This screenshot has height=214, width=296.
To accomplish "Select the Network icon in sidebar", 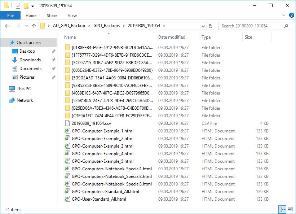I will tap(12, 100).
